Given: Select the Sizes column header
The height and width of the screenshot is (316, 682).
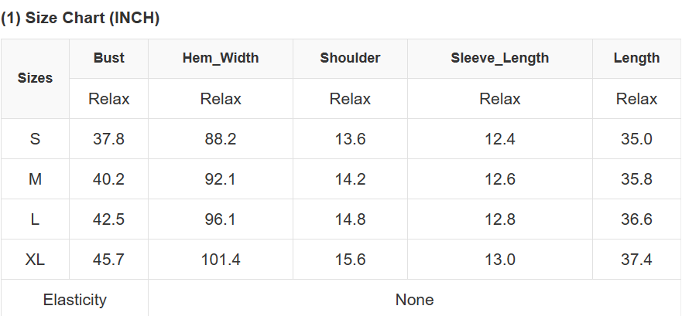Looking at the screenshot, I should (x=35, y=78).
